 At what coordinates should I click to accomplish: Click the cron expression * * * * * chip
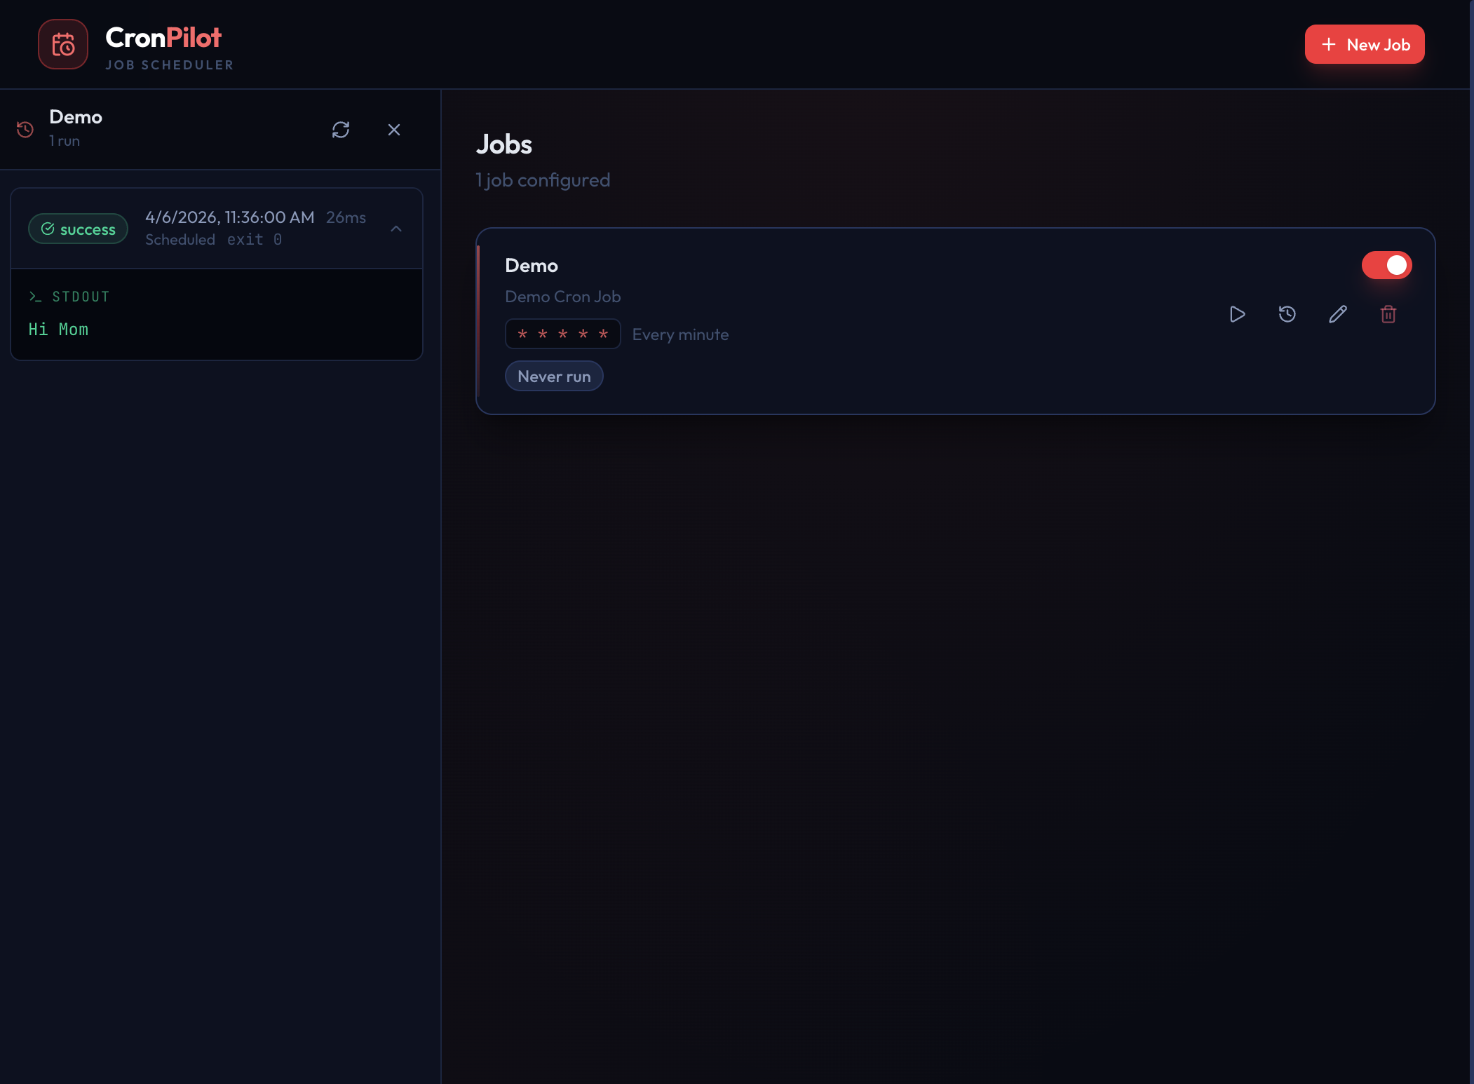[563, 334]
